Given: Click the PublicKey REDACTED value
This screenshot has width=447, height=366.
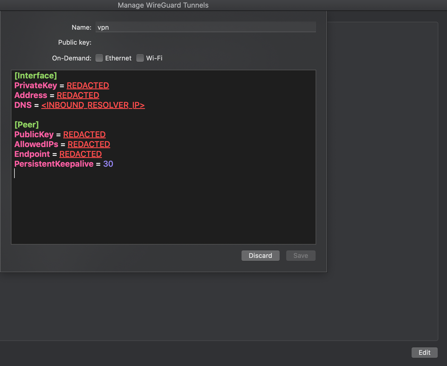Looking at the screenshot, I should [84, 135].
